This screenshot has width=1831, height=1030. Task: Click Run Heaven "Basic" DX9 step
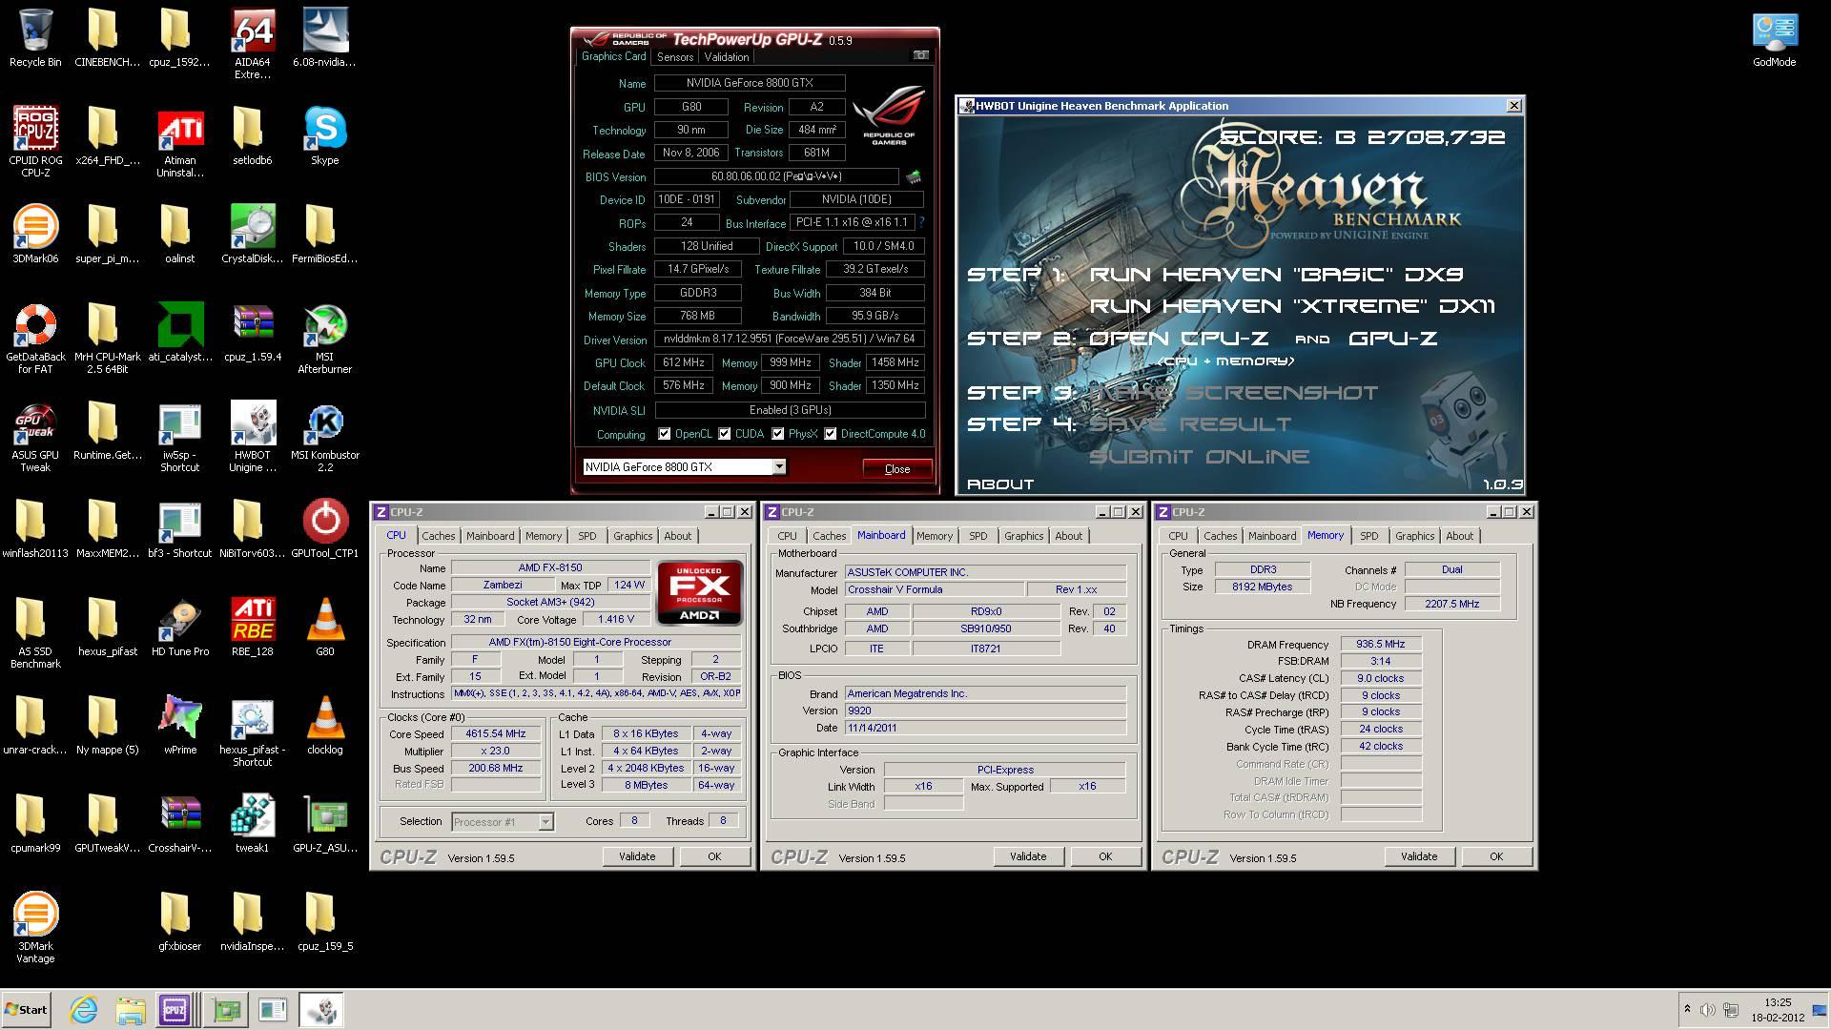point(1276,275)
